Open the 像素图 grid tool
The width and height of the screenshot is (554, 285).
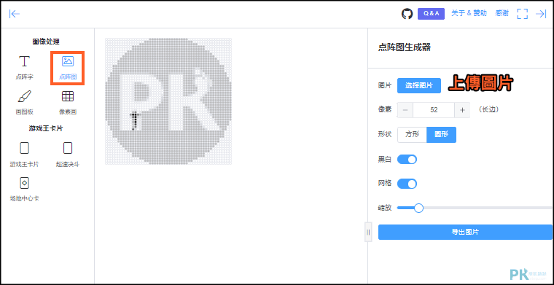[68, 103]
